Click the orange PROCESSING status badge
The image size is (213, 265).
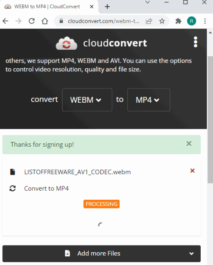101,204
